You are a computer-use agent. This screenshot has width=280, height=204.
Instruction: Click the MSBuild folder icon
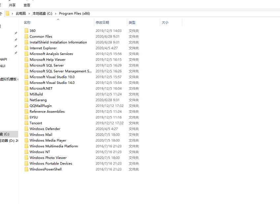click(x=26, y=94)
